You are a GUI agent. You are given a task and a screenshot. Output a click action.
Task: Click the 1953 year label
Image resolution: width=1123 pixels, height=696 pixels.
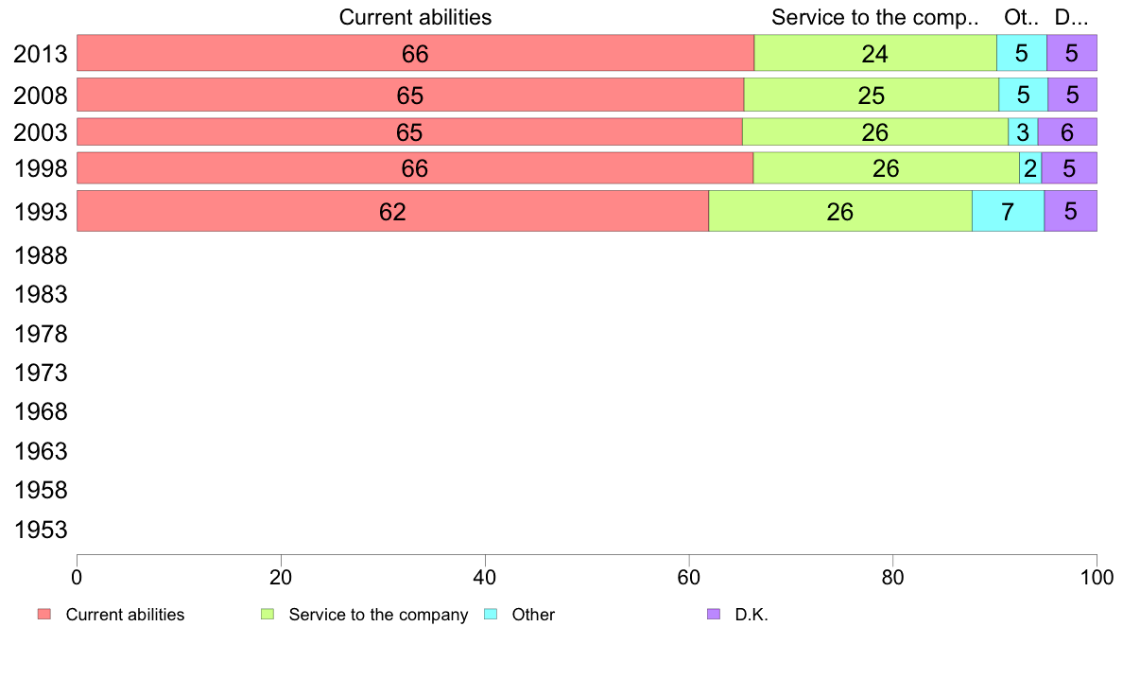[41, 530]
